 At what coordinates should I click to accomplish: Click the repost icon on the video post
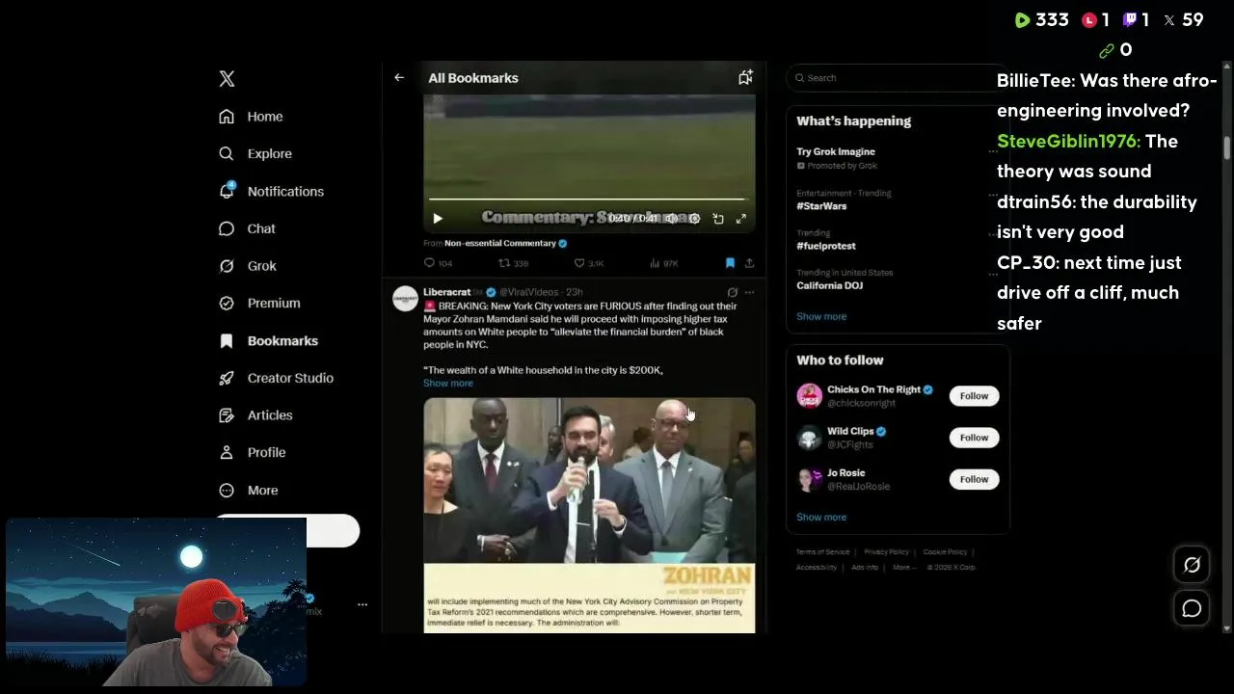(504, 263)
